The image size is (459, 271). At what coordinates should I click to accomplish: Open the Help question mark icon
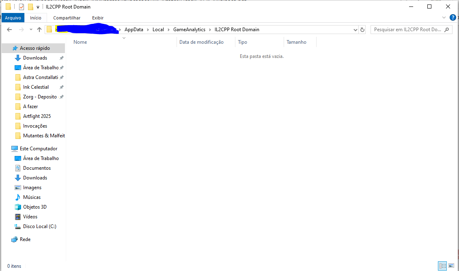click(453, 17)
